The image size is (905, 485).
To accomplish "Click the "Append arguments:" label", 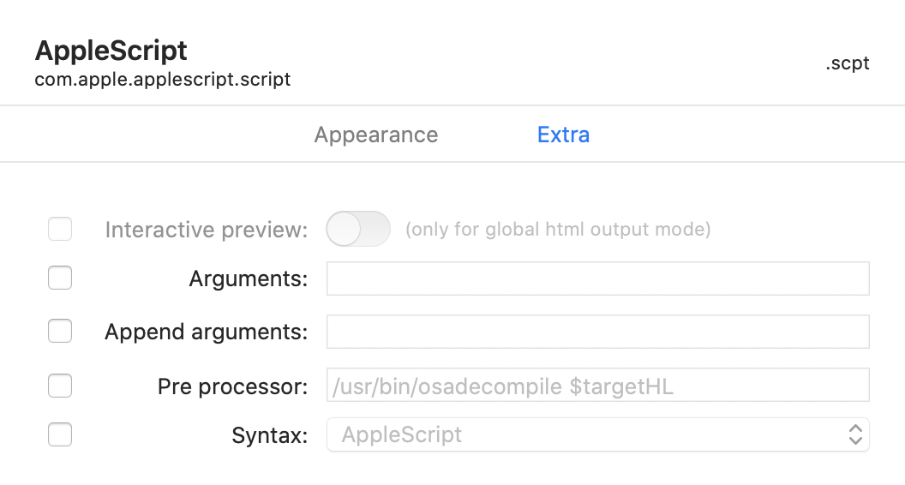I will 206,332.
